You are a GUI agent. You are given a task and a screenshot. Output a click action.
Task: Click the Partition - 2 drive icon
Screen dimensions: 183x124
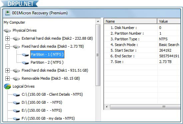[25, 63]
